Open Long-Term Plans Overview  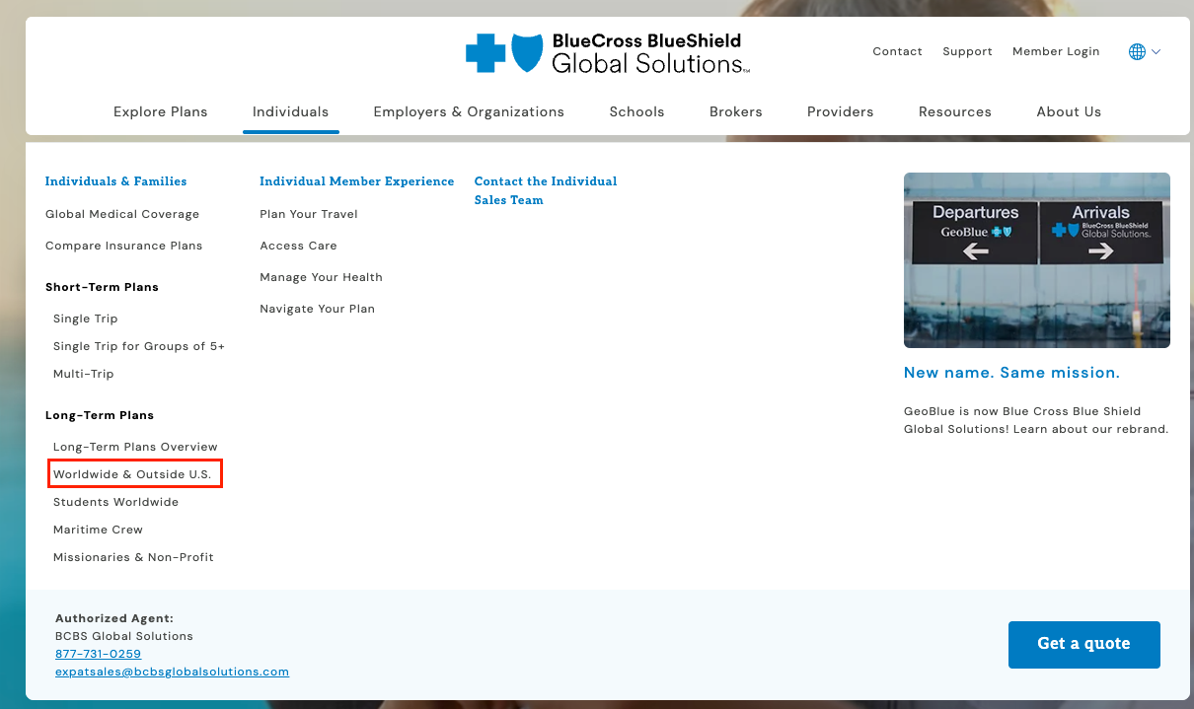135,447
